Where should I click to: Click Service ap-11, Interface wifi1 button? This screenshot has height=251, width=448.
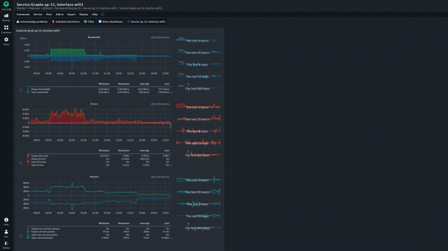[146, 21]
